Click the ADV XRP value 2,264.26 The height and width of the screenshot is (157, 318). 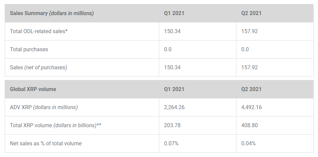[x=174, y=107]
